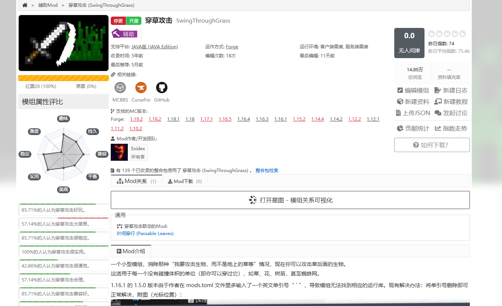Vote 黑票 for this mod
Viewport: 502px width, 306px height.
tap(86, 86)
